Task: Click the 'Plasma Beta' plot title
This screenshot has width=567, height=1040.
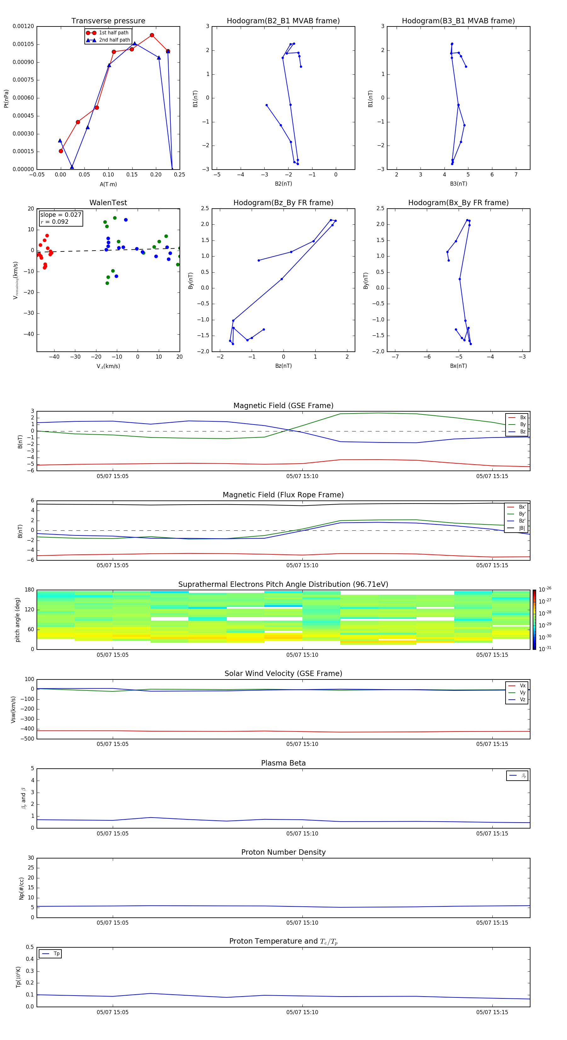Action: [x=283, y=763]
